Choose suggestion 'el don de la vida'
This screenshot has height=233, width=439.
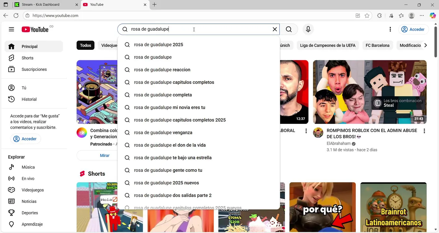click(x=199, y=145)
